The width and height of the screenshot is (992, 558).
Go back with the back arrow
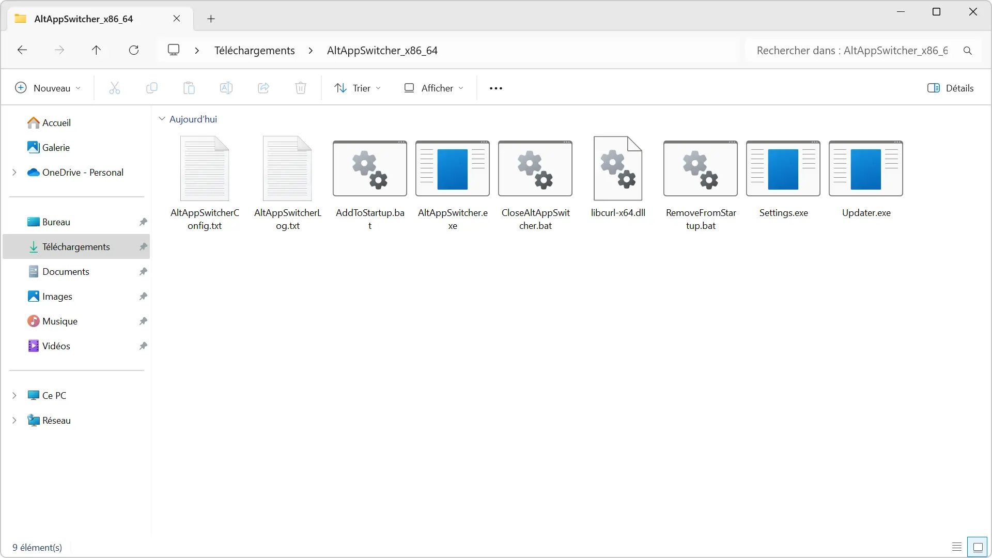(x=22, y=50)
